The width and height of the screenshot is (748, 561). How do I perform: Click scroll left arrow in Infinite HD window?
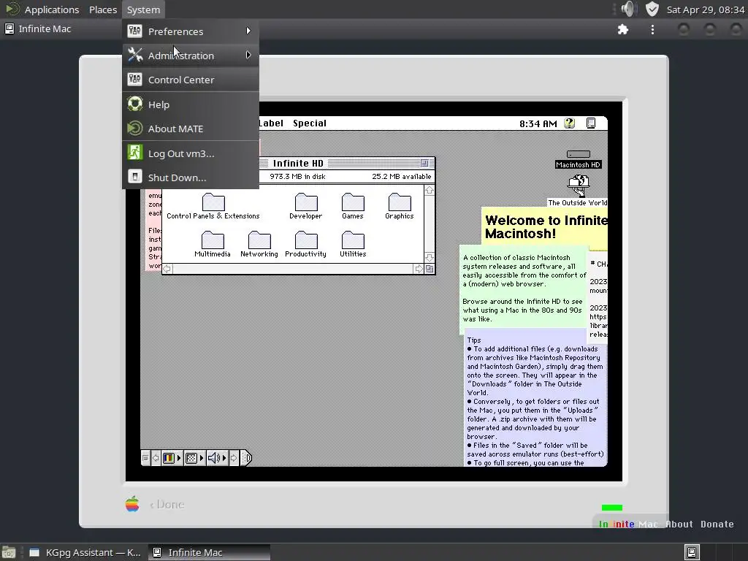pyautogui.click(x=167, y=269)
